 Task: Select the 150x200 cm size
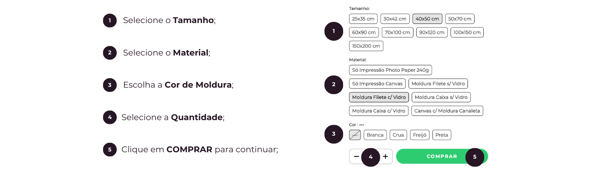tap(366, 46)
